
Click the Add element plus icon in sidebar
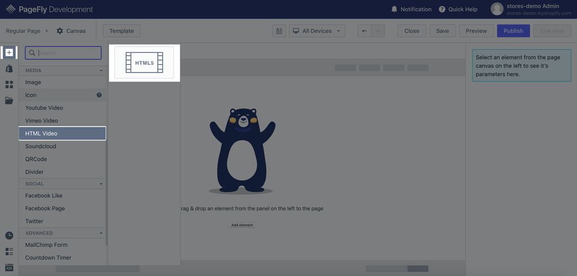pyautogui.click(x=9, y=53)
